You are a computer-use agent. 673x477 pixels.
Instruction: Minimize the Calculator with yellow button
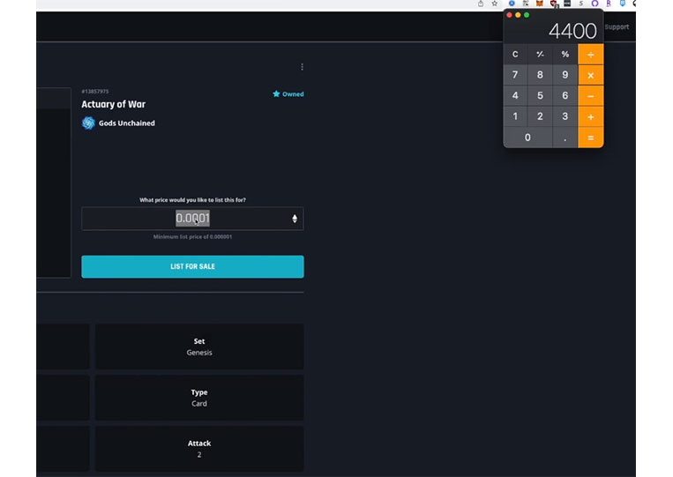(x=518, y=15)
